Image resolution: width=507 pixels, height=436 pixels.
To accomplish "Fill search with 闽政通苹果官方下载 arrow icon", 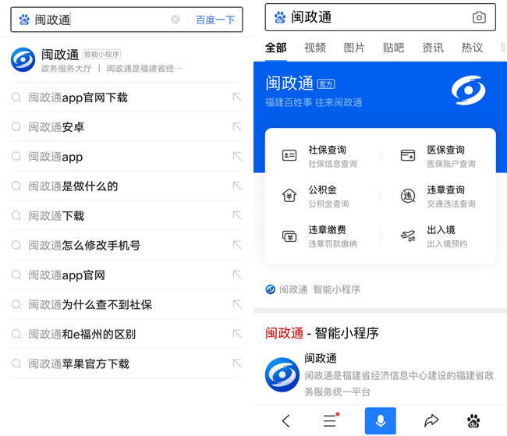I will tap(237, 363).
